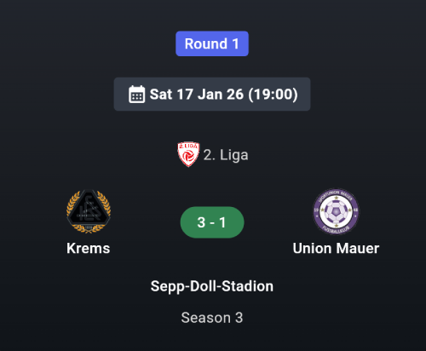Open the Krems team name link
426x351 pixels.
(x=89, y=248)
